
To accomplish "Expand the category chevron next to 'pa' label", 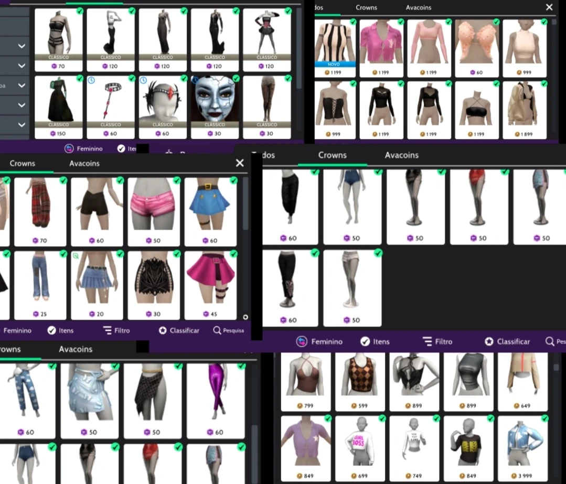I will pos(22,85).
